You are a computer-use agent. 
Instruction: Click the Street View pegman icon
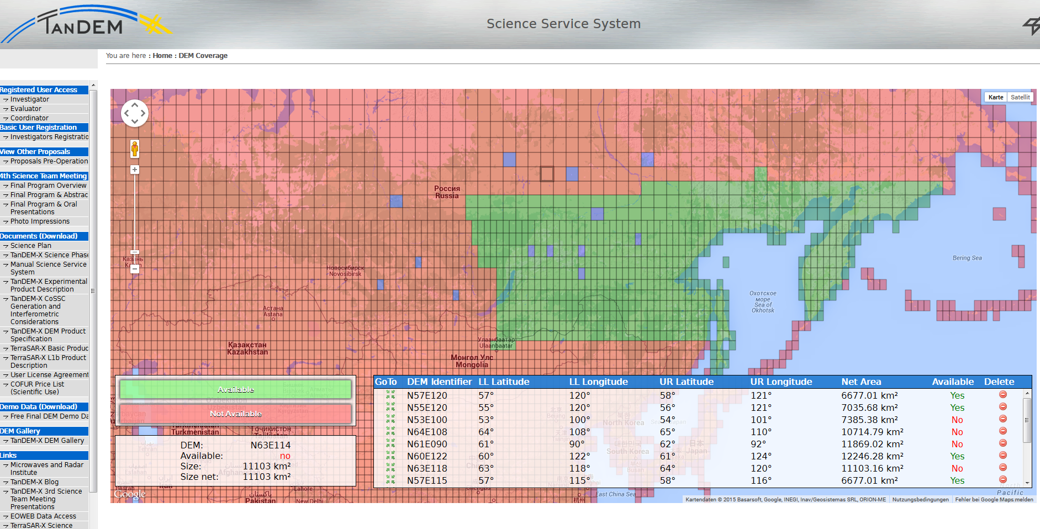click(135, 149)
